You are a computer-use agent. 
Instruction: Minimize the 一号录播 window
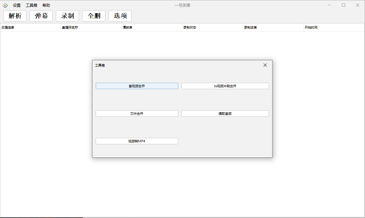tap(329, 5)
